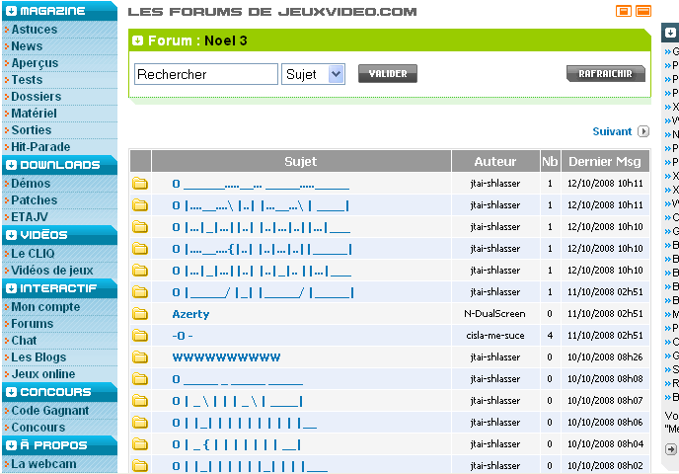Open Forums in the sidebar menu

click(x=33, y=324)
